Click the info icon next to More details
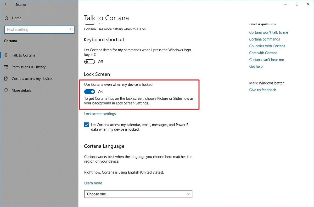The width and height of the screenshot is (314, 207). (x=6, y=90)
